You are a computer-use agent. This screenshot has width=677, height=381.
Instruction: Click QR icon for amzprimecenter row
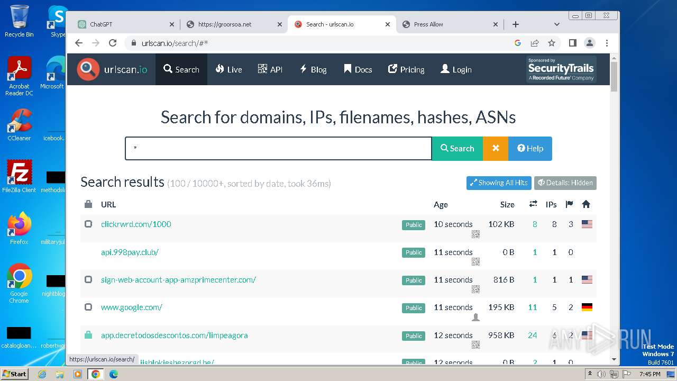(475, 289)
